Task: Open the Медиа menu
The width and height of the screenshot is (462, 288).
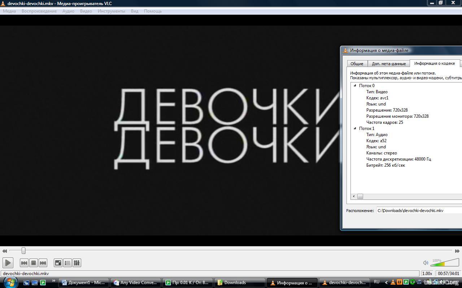Action: click(x=9, y=11)
